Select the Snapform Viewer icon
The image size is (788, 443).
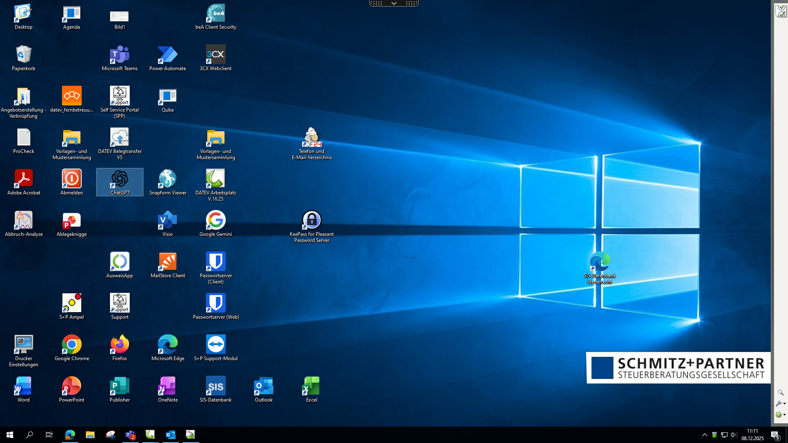[x=167, y=179]
